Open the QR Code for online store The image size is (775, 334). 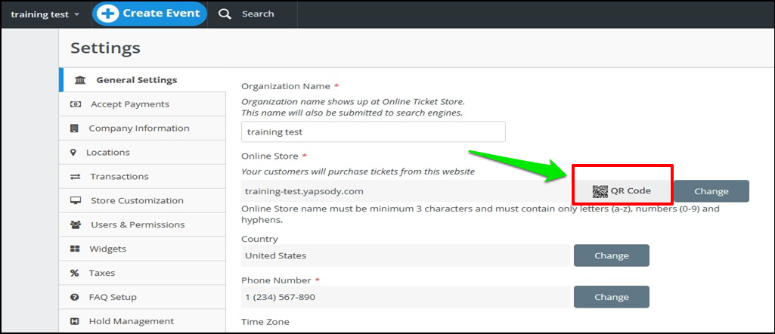click(622, 190)
